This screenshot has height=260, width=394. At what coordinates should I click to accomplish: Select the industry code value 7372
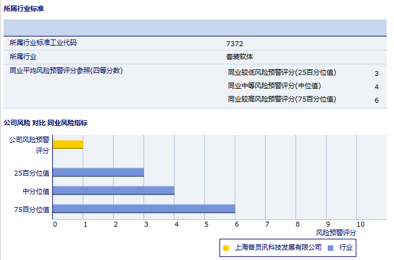pos(235,44)
